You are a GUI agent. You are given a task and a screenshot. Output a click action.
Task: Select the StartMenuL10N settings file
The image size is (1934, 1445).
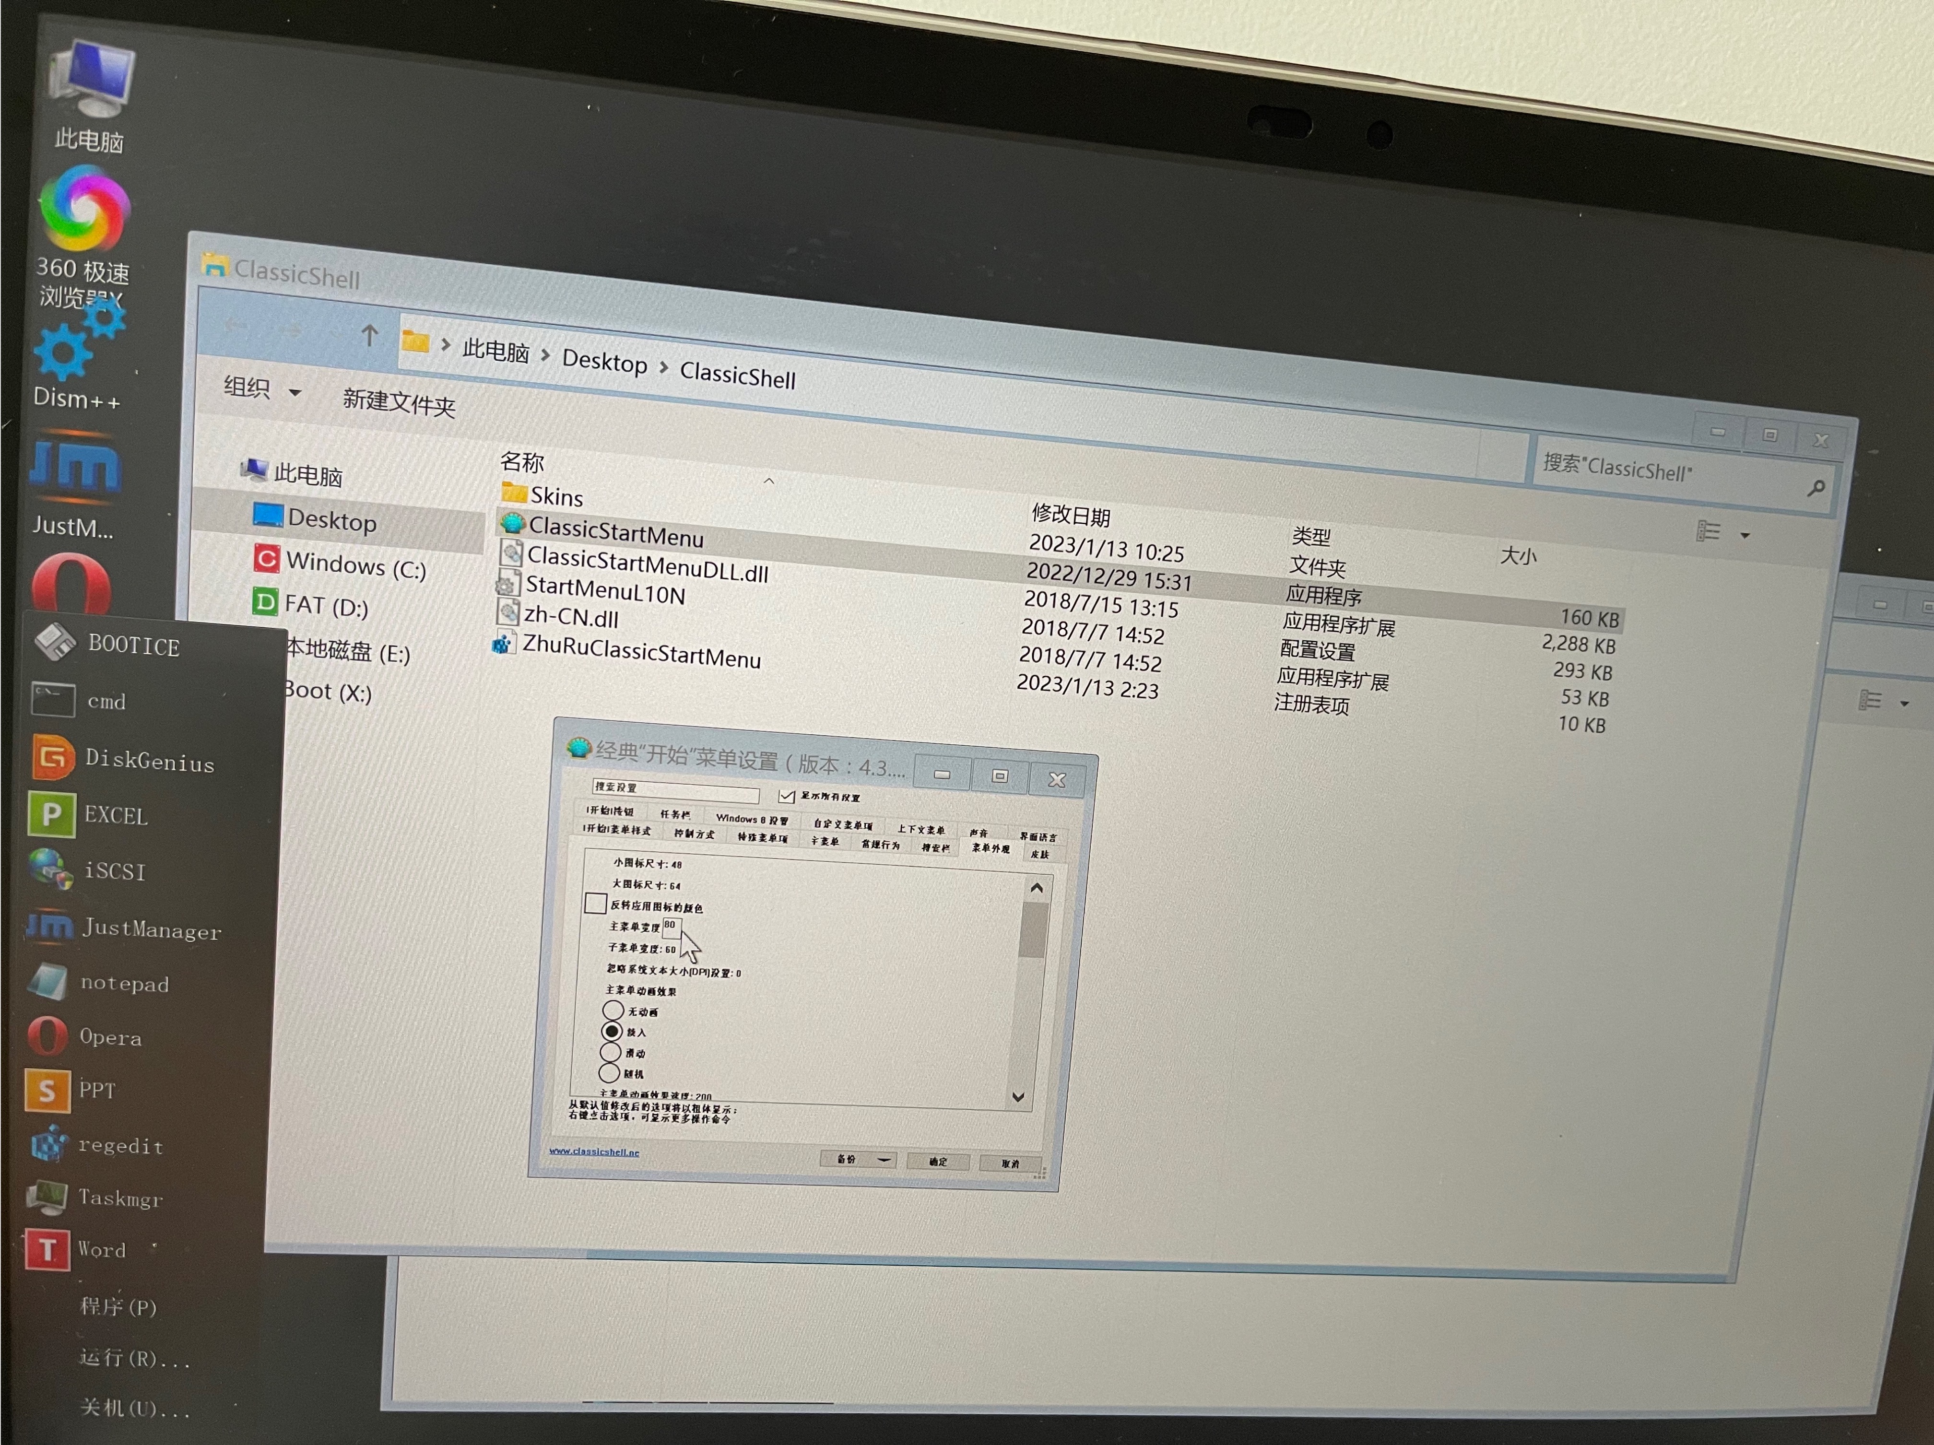(591, 590)
